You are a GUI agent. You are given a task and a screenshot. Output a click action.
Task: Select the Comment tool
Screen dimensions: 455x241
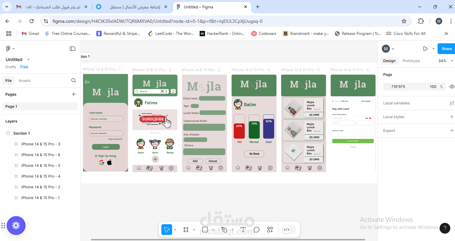coord(257,230)
